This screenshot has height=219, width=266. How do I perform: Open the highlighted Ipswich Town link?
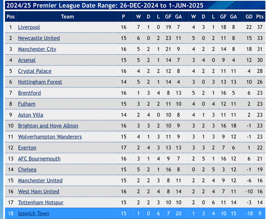(x=34, y=213)
